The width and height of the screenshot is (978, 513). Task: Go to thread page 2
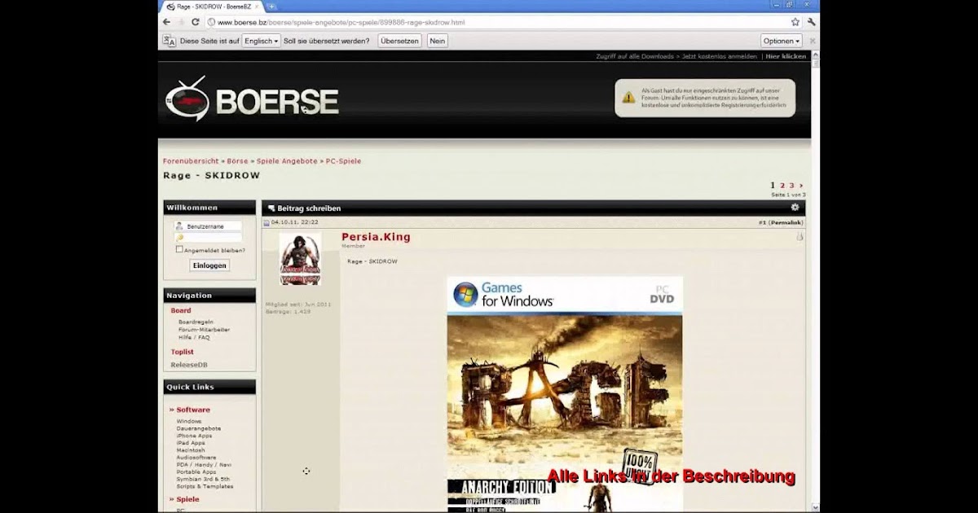point(782,186)
